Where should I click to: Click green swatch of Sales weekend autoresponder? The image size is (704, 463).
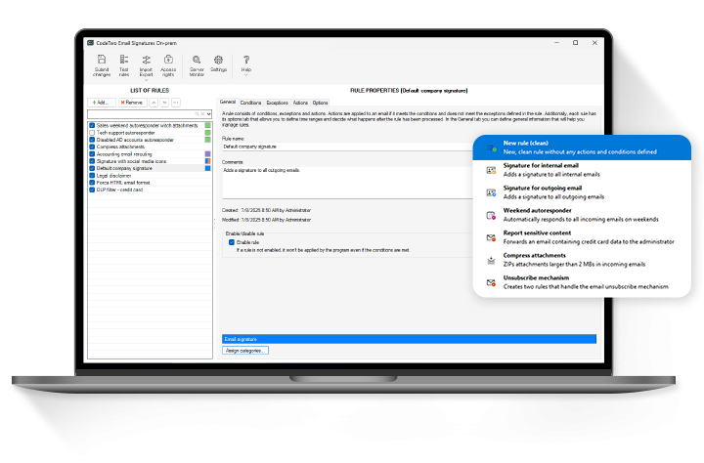pyautogui.click(x=208, y=126)
